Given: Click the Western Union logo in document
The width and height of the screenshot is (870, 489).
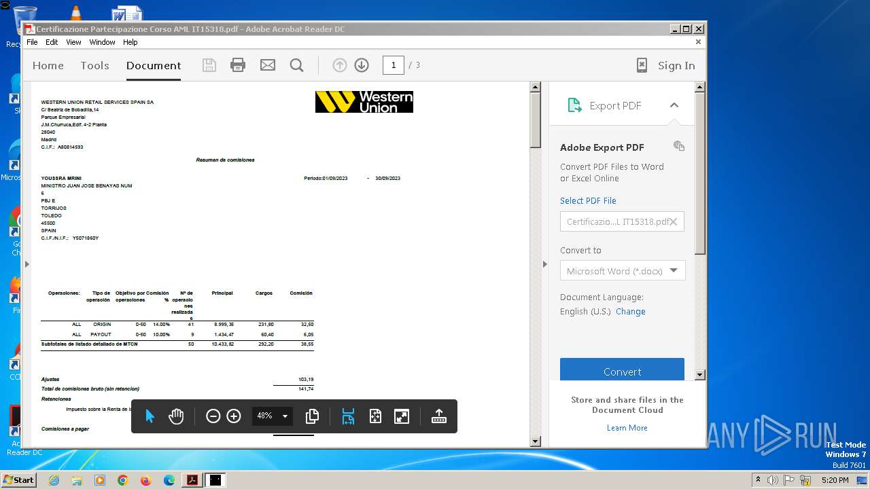Looking at the screenshot, I should [x=364, y=102].
